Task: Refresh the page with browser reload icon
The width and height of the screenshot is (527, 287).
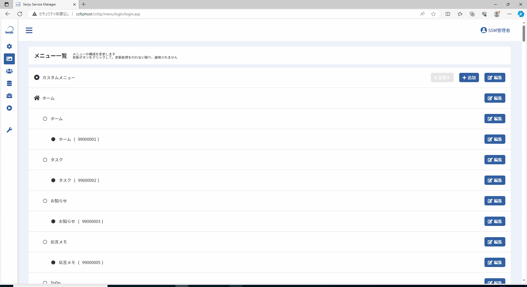Action: [20, 14]
